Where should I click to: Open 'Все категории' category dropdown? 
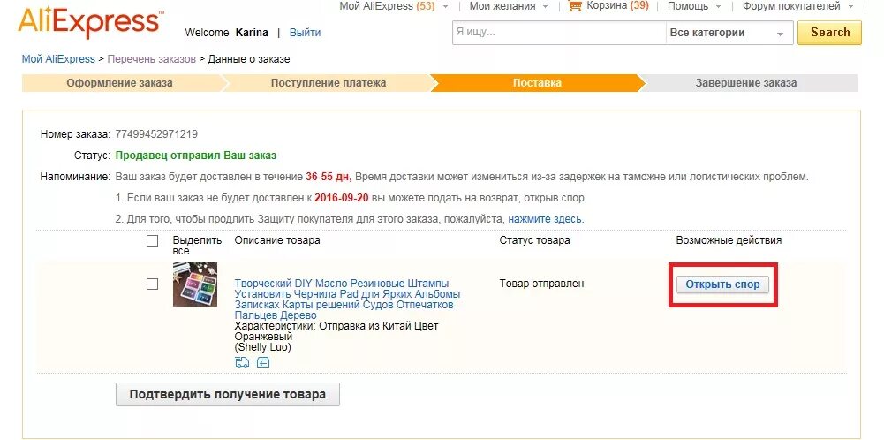[x=728, y=33]
